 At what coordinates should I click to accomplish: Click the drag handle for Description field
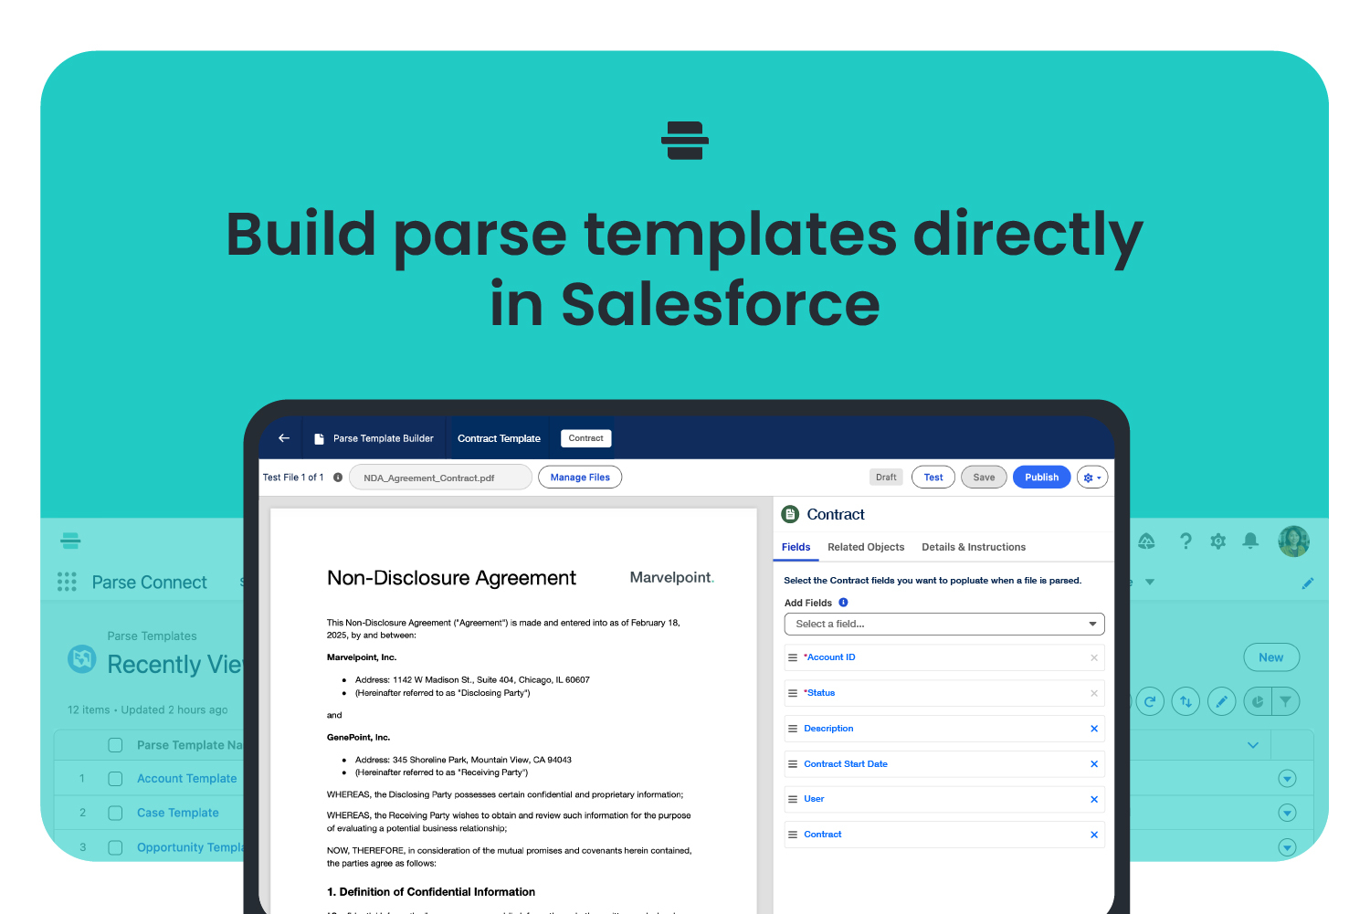(x=793, y=729)
